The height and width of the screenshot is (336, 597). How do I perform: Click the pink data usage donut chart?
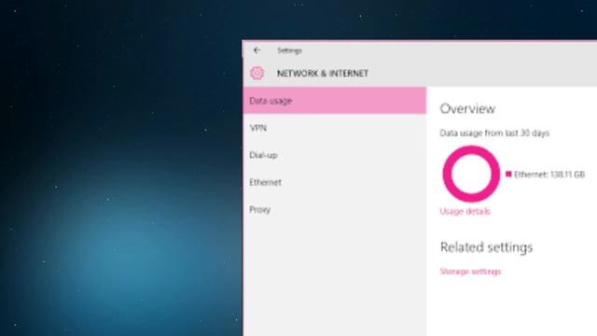click(x=471, y=174)
